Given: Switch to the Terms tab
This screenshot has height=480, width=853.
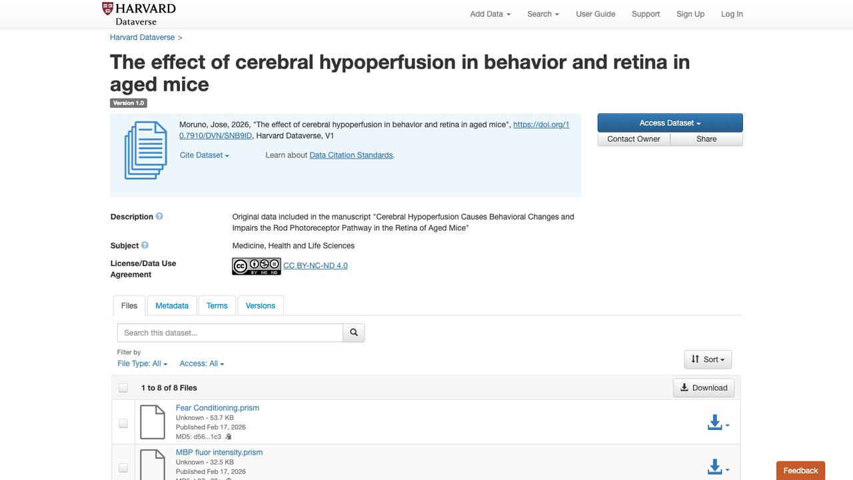Looking at the screenshot, I should pyautogui.click(x=217, y=305).
